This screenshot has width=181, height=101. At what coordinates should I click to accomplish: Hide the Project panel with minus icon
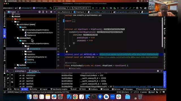[x=55, y=12]
